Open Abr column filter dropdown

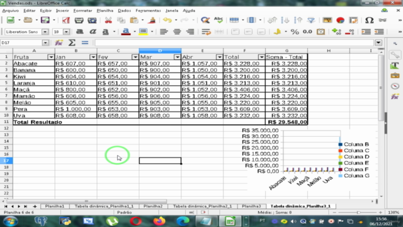(x=220, y=57)
